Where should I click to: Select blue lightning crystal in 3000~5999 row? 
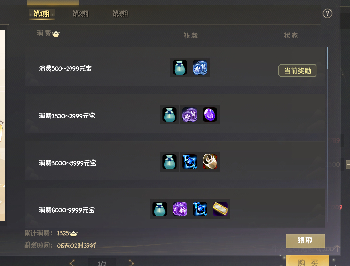tap(190, 162)
